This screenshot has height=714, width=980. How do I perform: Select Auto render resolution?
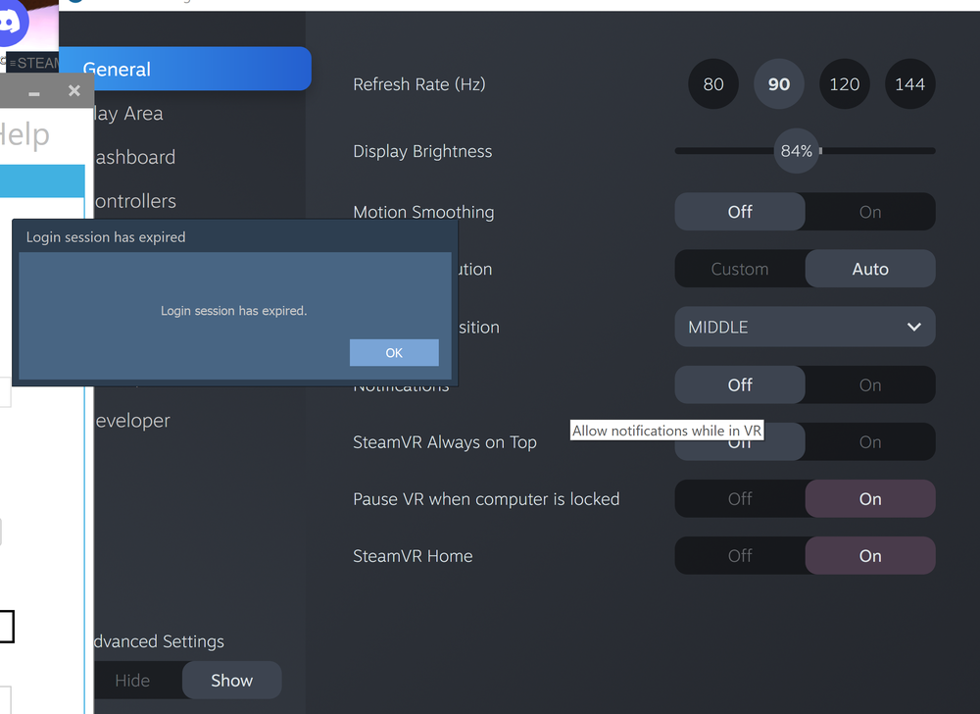point(870,269)
